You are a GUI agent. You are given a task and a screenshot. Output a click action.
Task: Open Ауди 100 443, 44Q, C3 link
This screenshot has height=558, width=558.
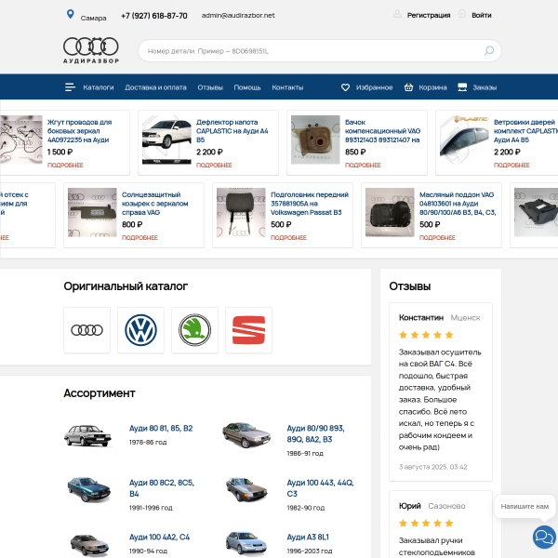(x=320, y=488)
